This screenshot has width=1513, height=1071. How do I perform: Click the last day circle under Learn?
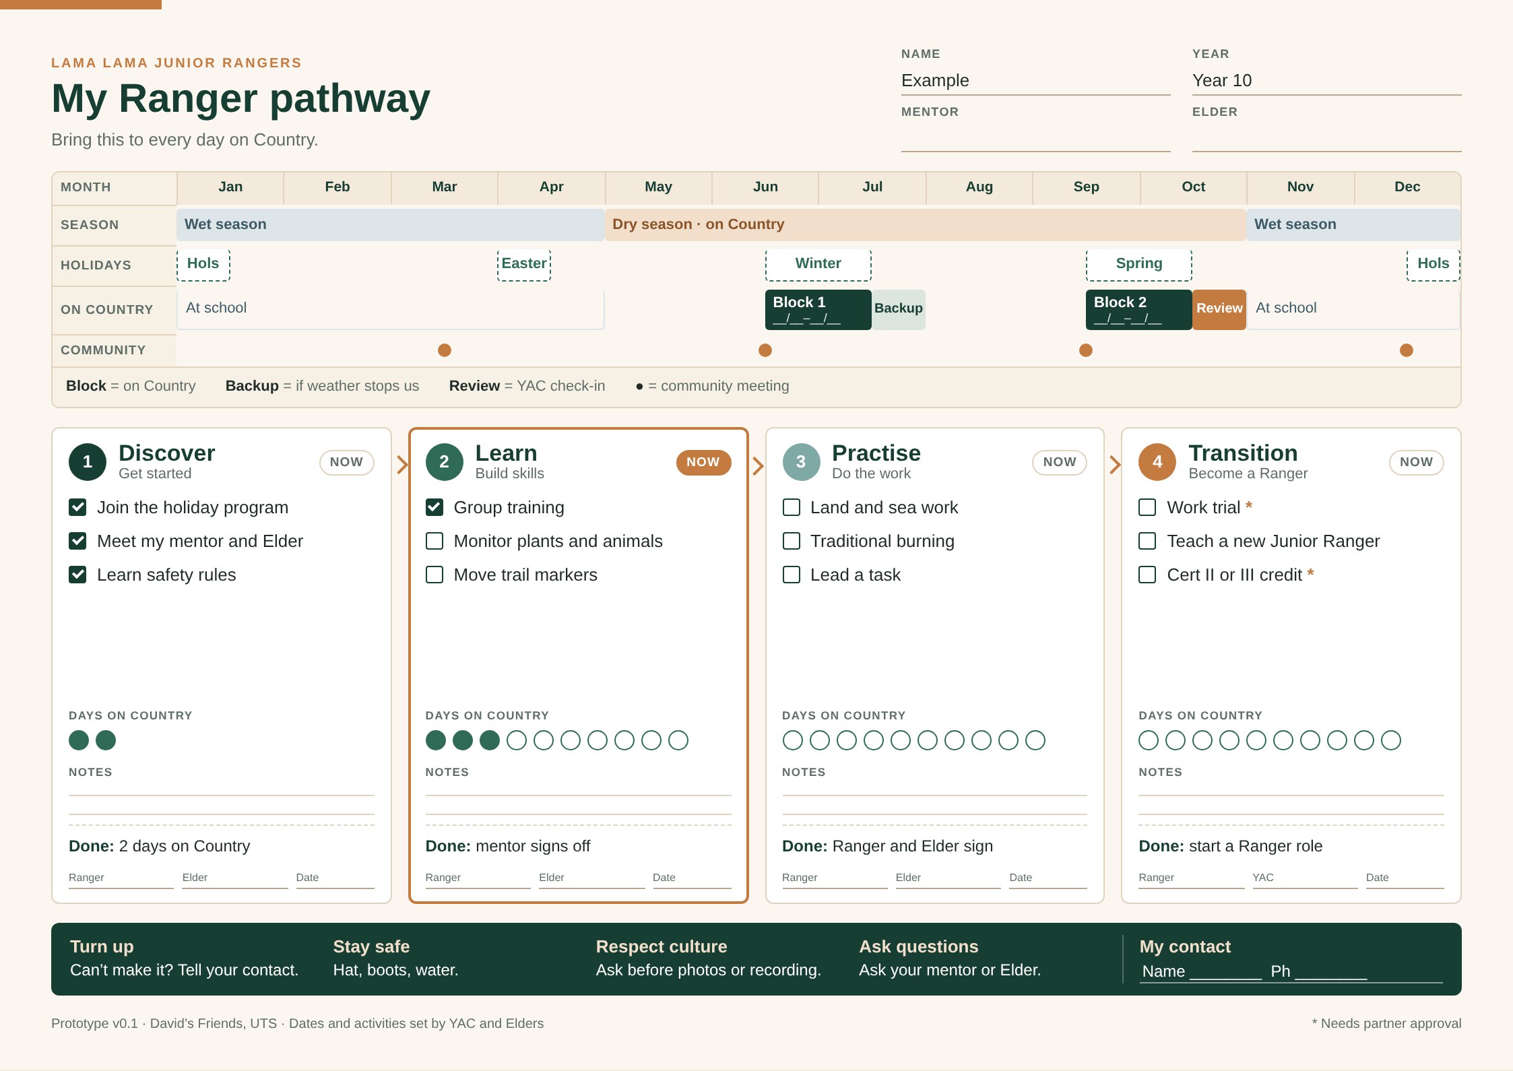678,740
